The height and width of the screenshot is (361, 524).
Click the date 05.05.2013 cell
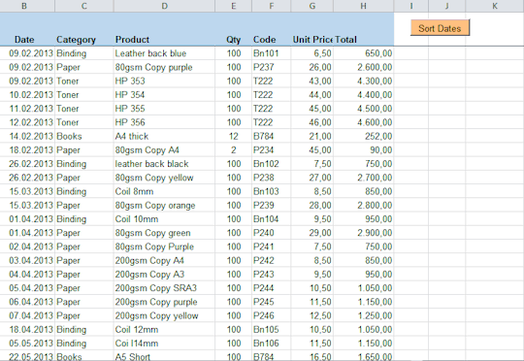tap(27, 344)
